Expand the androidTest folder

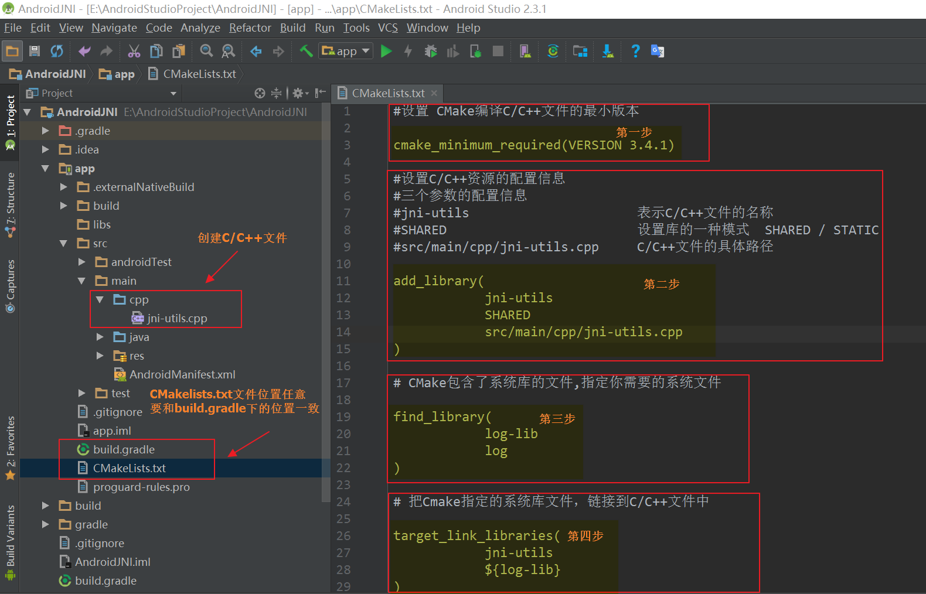pyautogui.click(x=81, y=262)
